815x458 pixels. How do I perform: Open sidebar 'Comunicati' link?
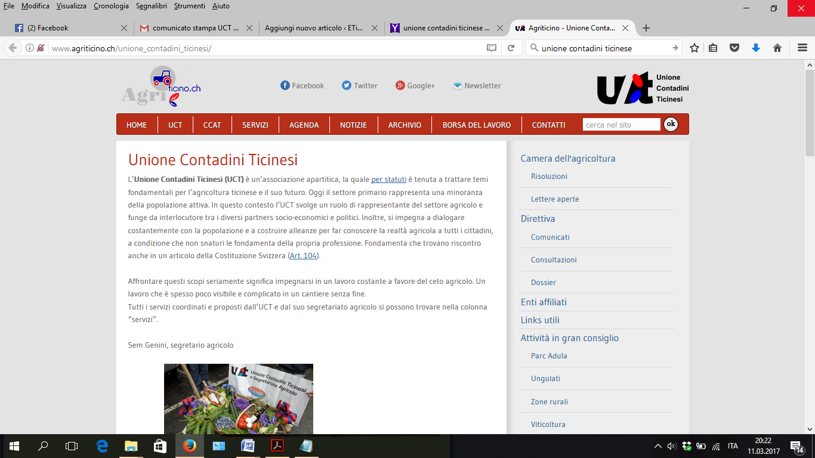(550, 237)
